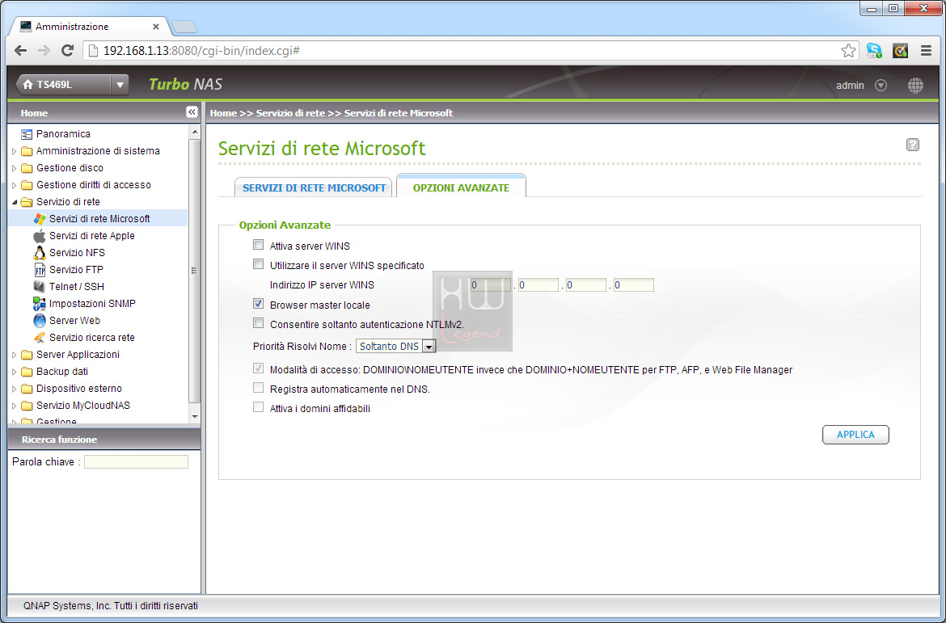
Task: Close the Amministrazione browser tab
Action: (156, 27)
